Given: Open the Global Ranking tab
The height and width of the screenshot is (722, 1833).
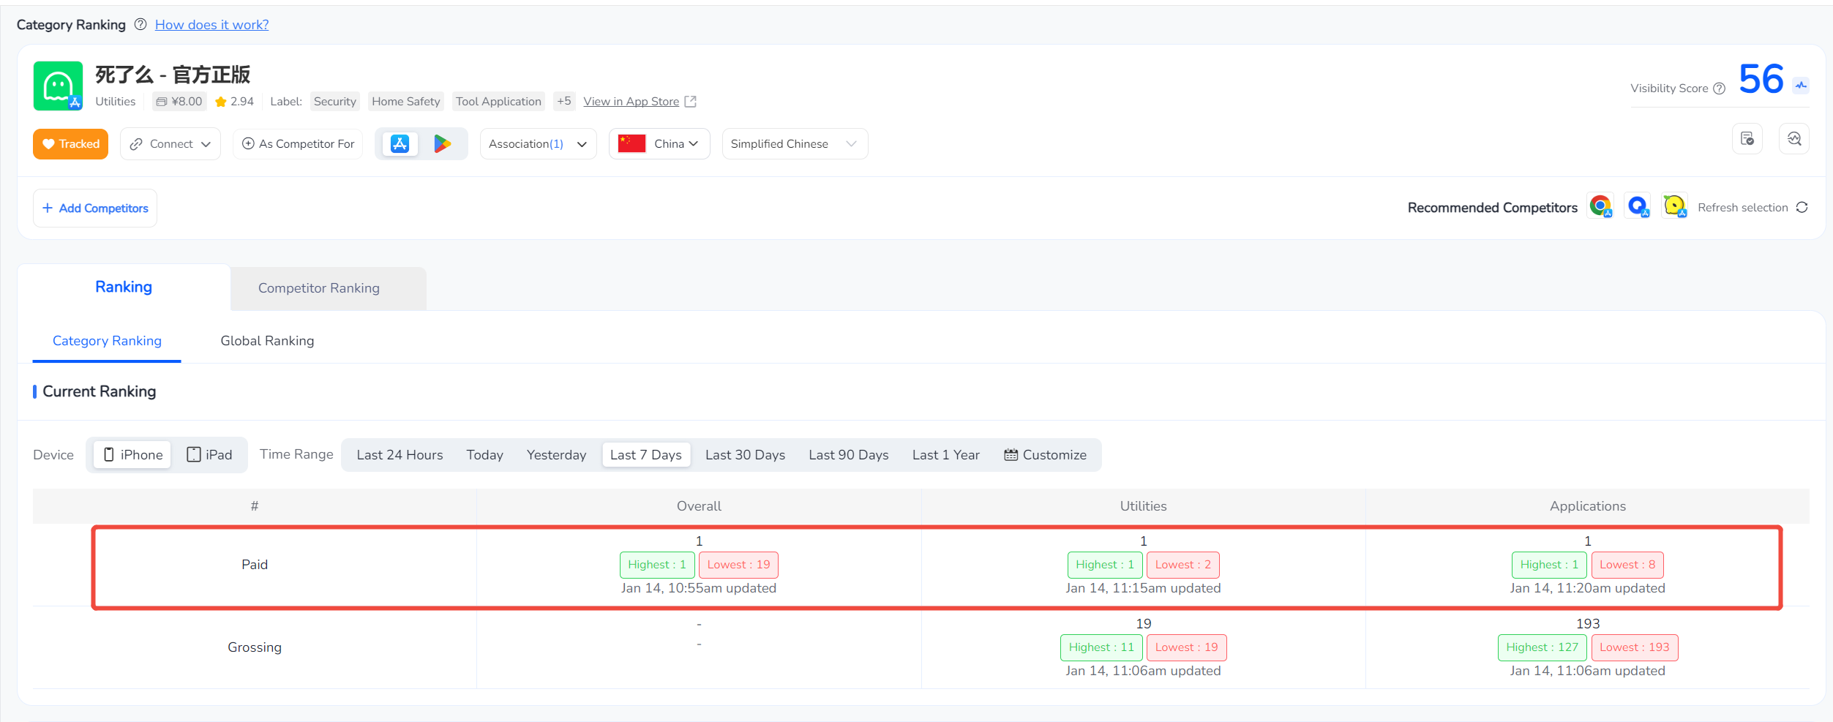Looking at the screenshot, I should click(x=267, y=341).
